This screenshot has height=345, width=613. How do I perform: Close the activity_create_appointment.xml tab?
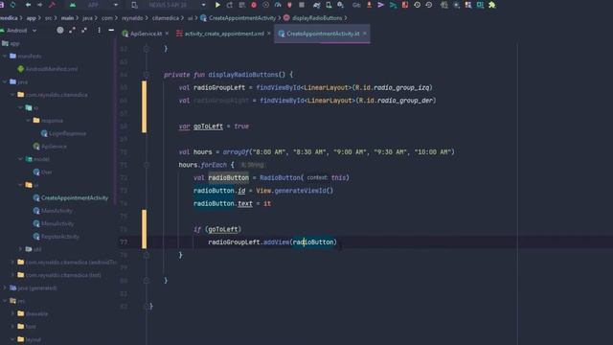[x=269, y=34]
